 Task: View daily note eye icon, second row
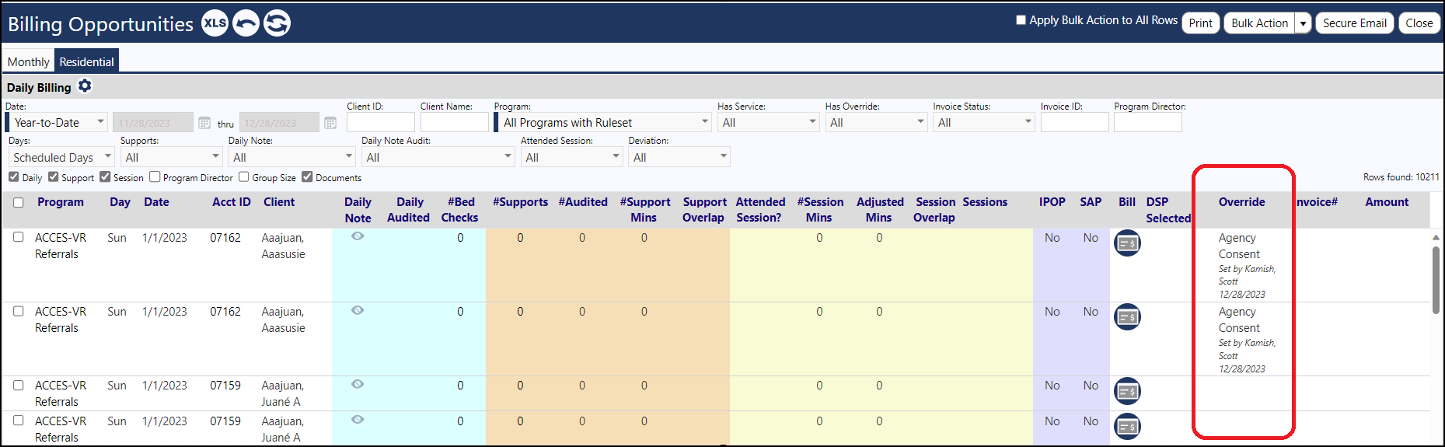point(358,310)
